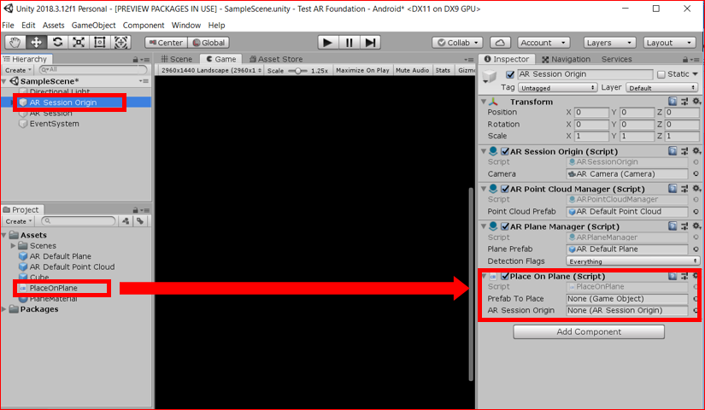Open the Collab dropdown

pos(458,42)
